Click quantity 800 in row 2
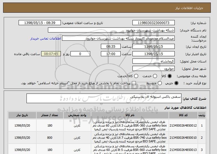217x154 pixels. (x=50, y=138)
